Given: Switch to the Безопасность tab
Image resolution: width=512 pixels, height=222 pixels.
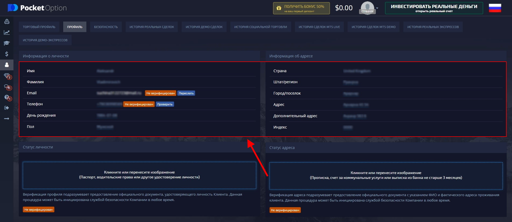Looking at the screenshot, I should [x=106, y=27].
